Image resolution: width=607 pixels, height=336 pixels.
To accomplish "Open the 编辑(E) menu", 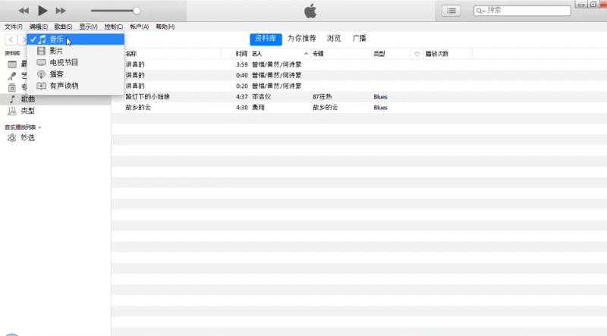I will (39, 27).
